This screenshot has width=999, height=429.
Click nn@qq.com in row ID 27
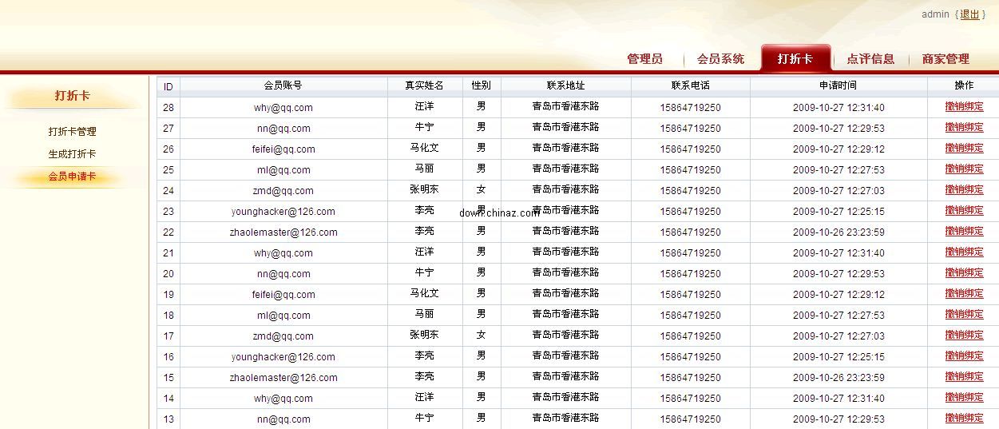pyautogui.click(x=283, y=129)
